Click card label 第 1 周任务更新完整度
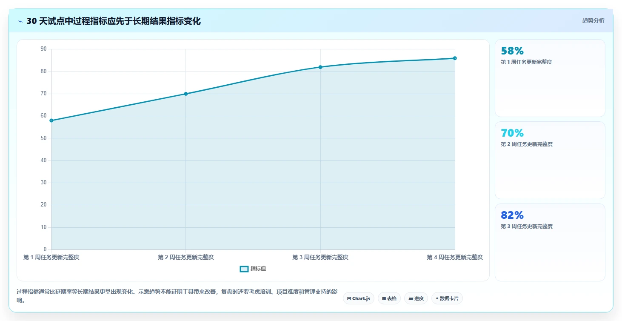 526,62
